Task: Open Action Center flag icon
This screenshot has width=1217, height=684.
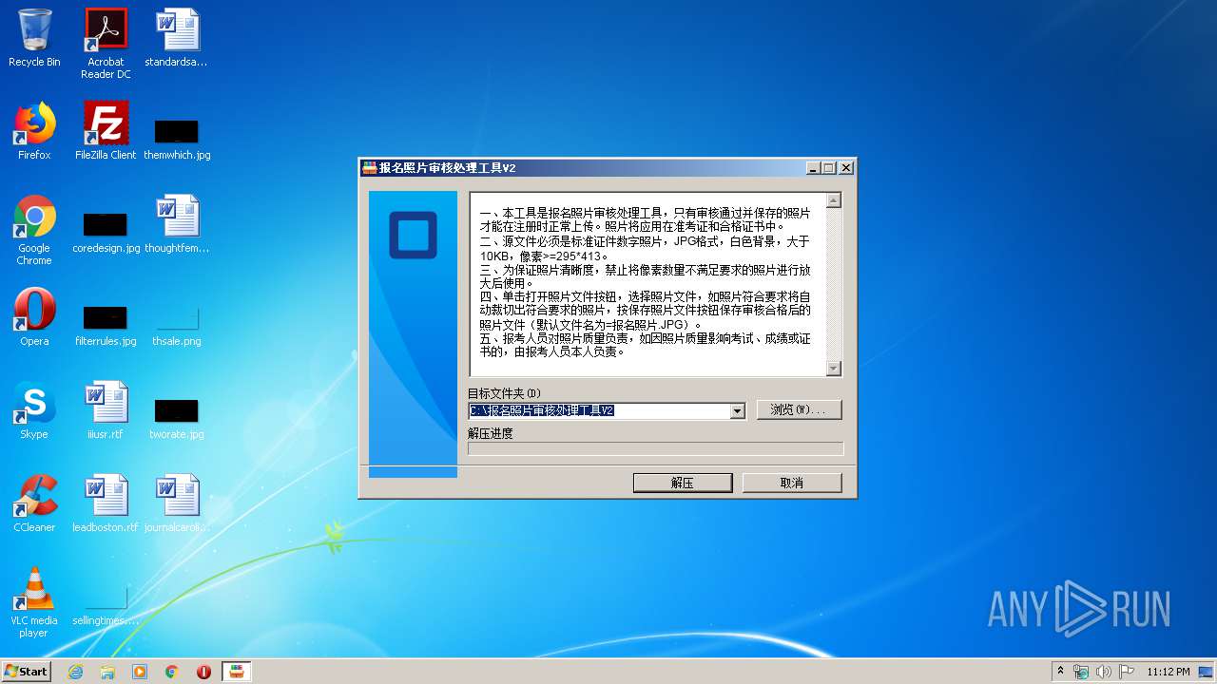Action: [x=1127, y=672]
